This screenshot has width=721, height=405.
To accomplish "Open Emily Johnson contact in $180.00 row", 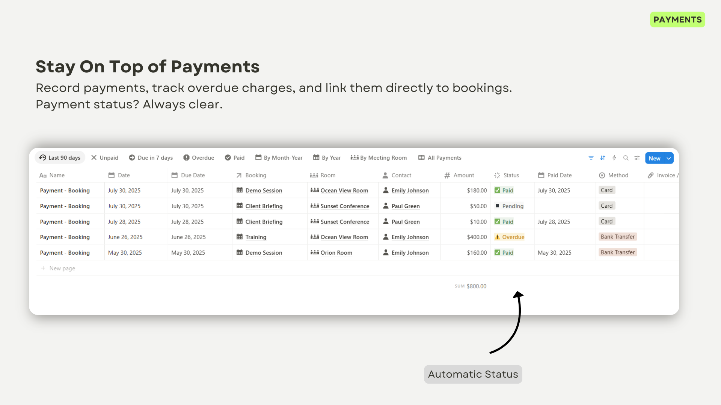I will (x=406, y=190).
